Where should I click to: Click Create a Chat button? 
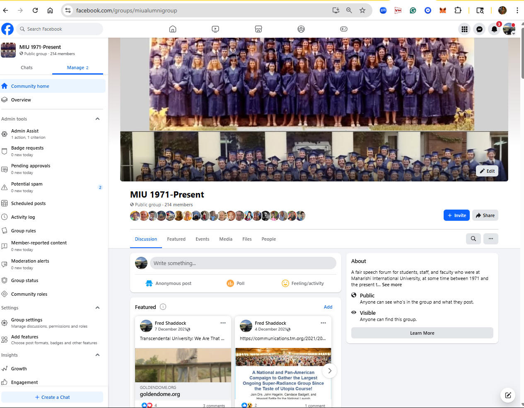tap(52, 397)
